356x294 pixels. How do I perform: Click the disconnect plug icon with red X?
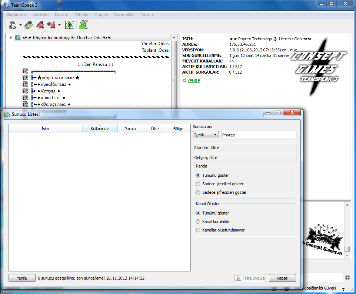[x=40, y=25]
